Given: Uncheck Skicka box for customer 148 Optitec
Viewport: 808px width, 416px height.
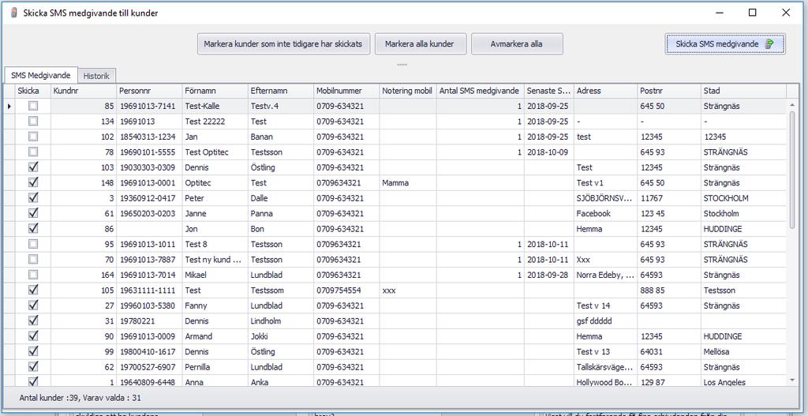Looking at the screenshot, I should [x=33, y=183].
